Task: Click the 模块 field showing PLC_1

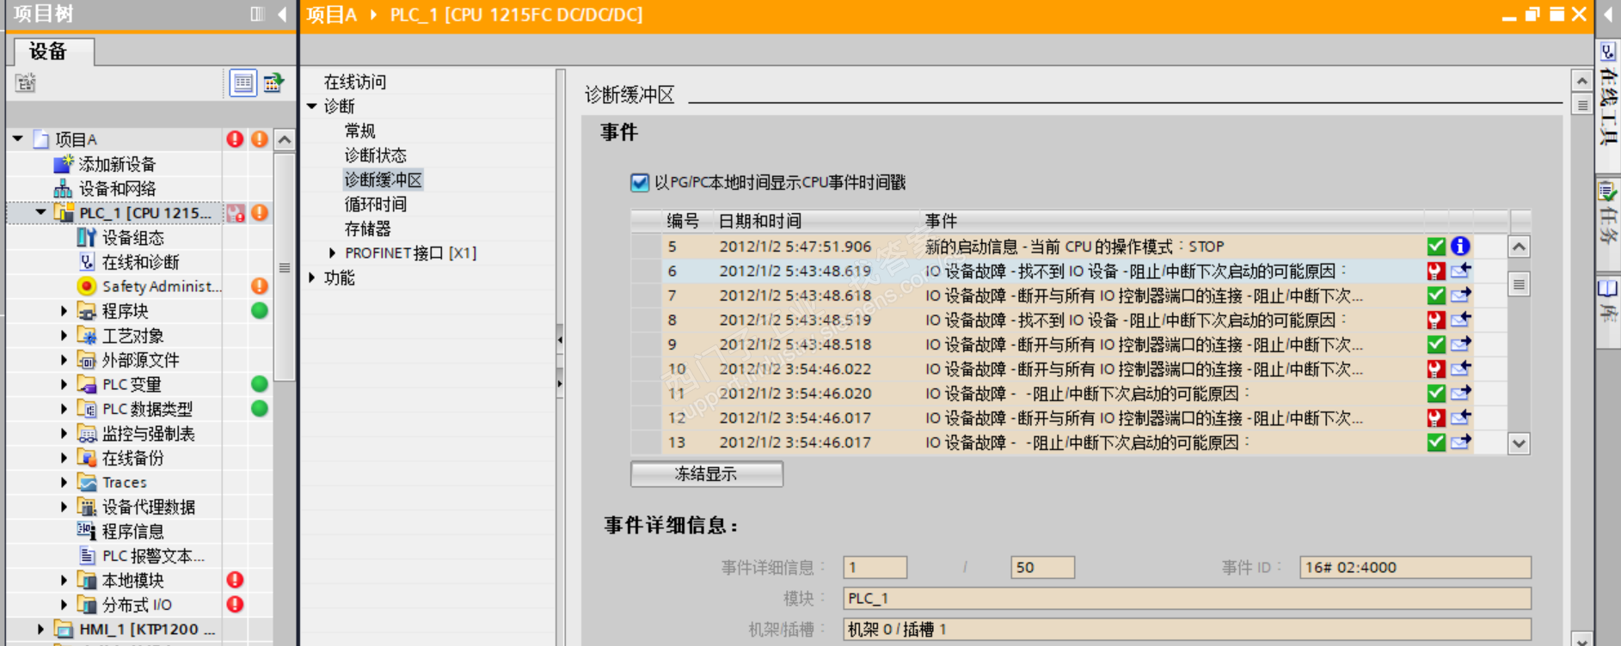Action: coord(1188,598)
